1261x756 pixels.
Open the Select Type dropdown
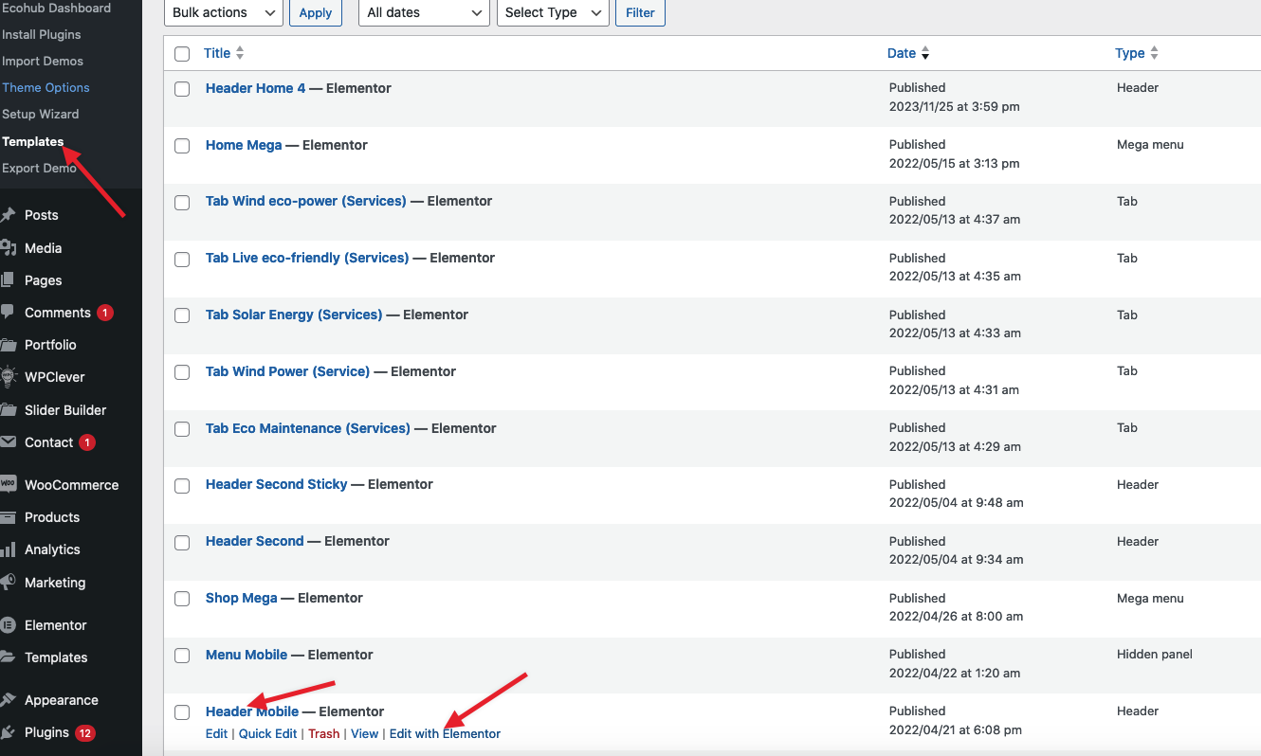(x=553, y=12)
